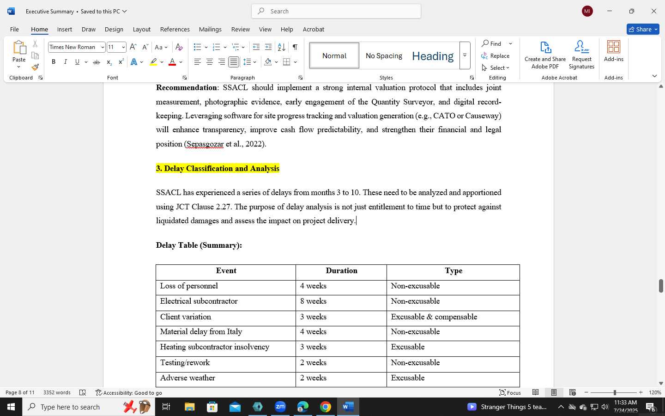Click the Zoom Out minus icon
665x416 pixels.
point(586,392)
